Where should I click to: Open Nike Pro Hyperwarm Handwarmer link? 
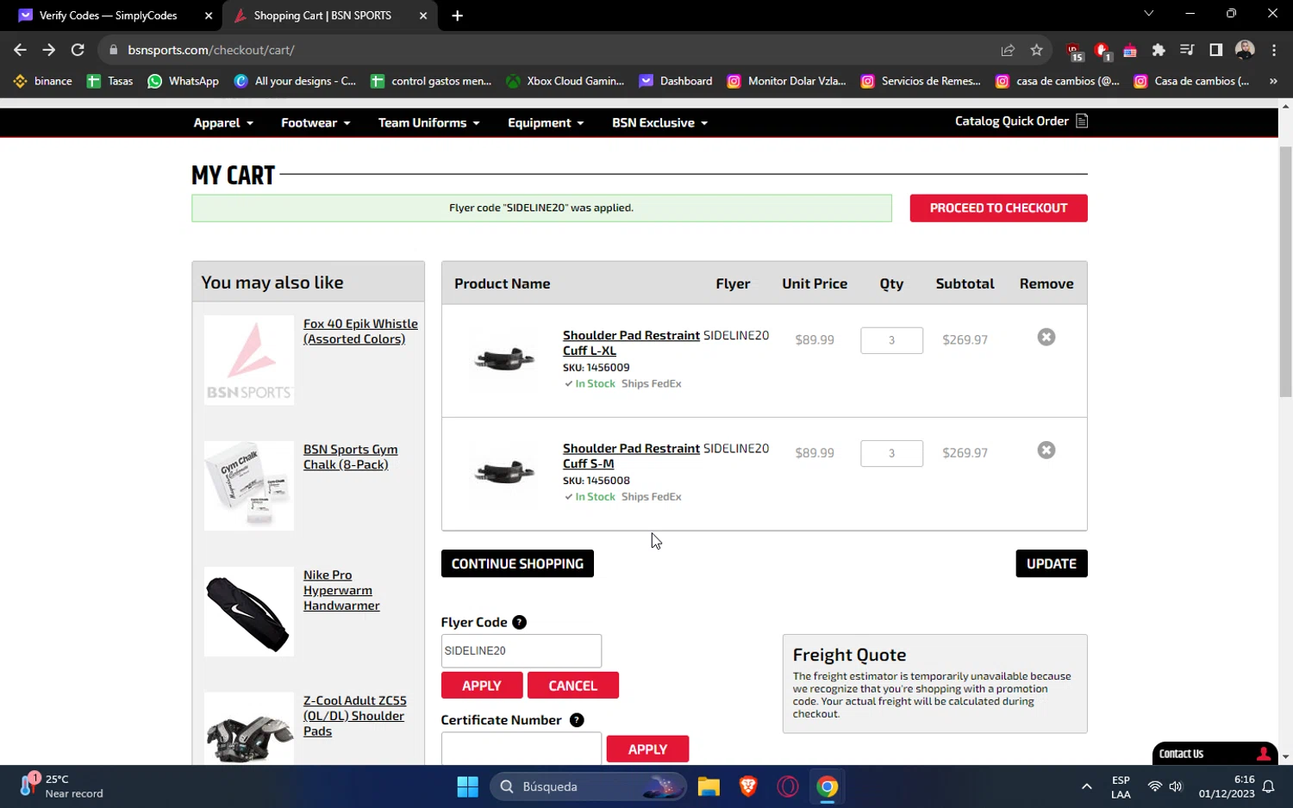coord(341,590)
